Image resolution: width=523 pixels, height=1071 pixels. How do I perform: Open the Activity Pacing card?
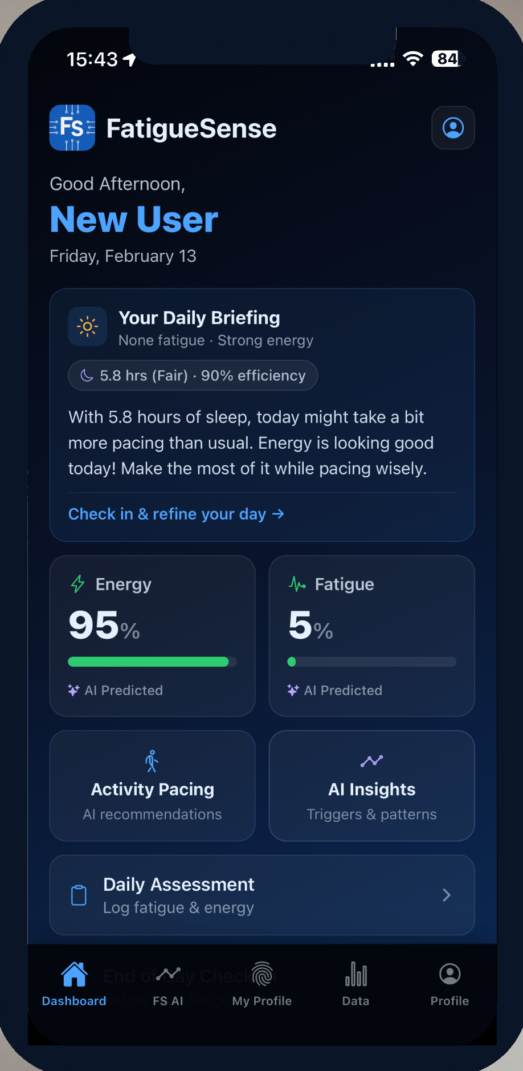[152, 786]
